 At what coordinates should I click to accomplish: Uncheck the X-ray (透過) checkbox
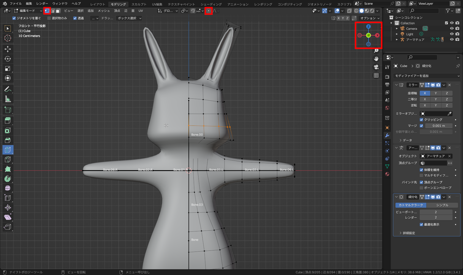point(75,18)
